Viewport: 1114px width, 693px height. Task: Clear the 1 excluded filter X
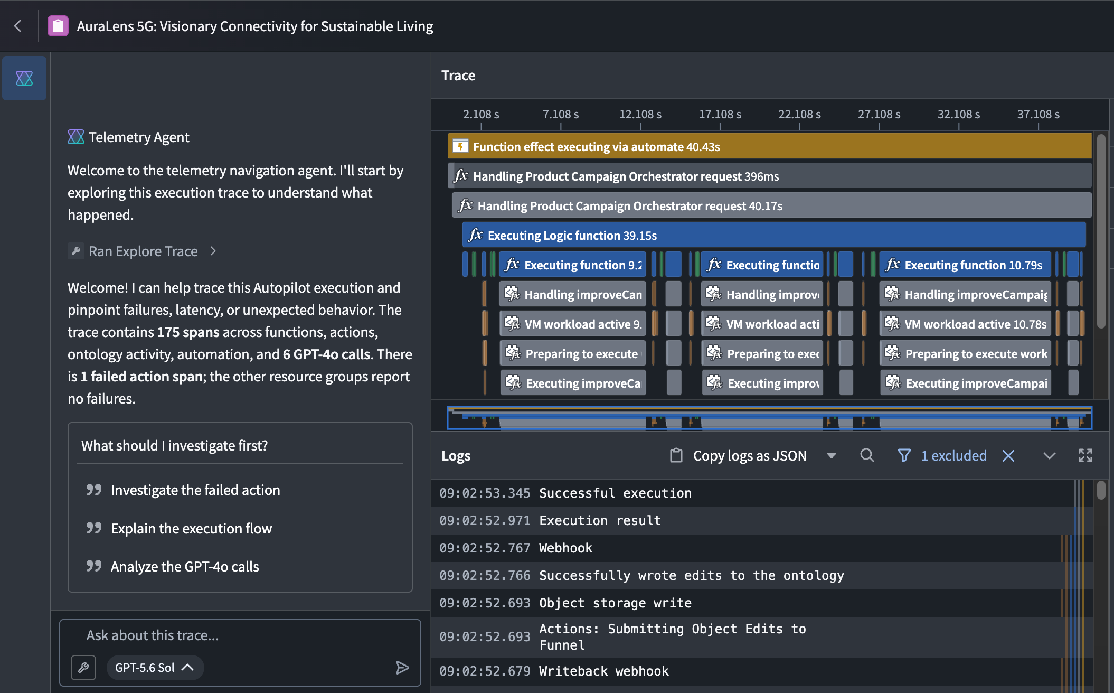click(1008, 455)
